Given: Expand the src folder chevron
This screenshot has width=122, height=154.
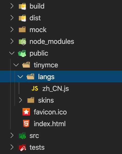Looking at the screenshot, I should (x=12, y=136).
